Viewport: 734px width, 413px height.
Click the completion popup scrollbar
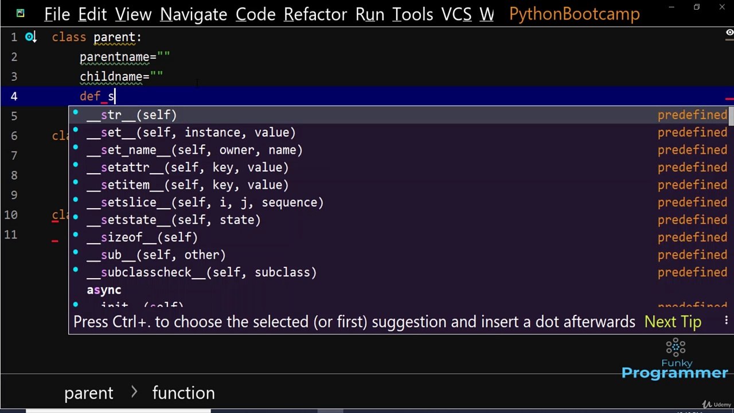pos(731,117)
